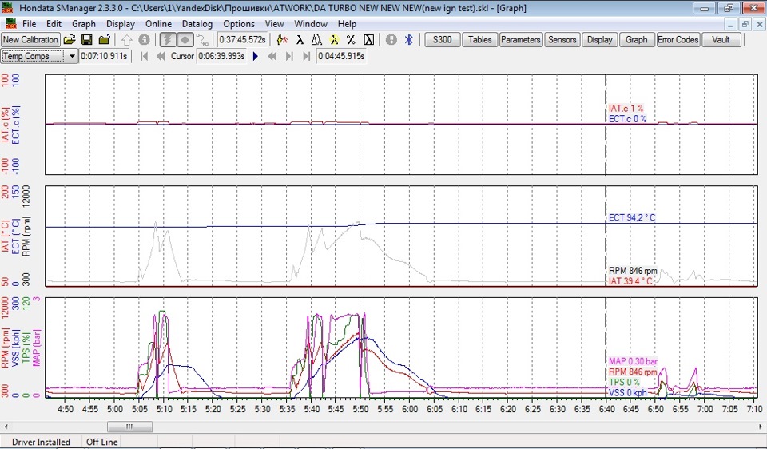Open the View menu
The image size is (767, 449).
tap(274, 23)
